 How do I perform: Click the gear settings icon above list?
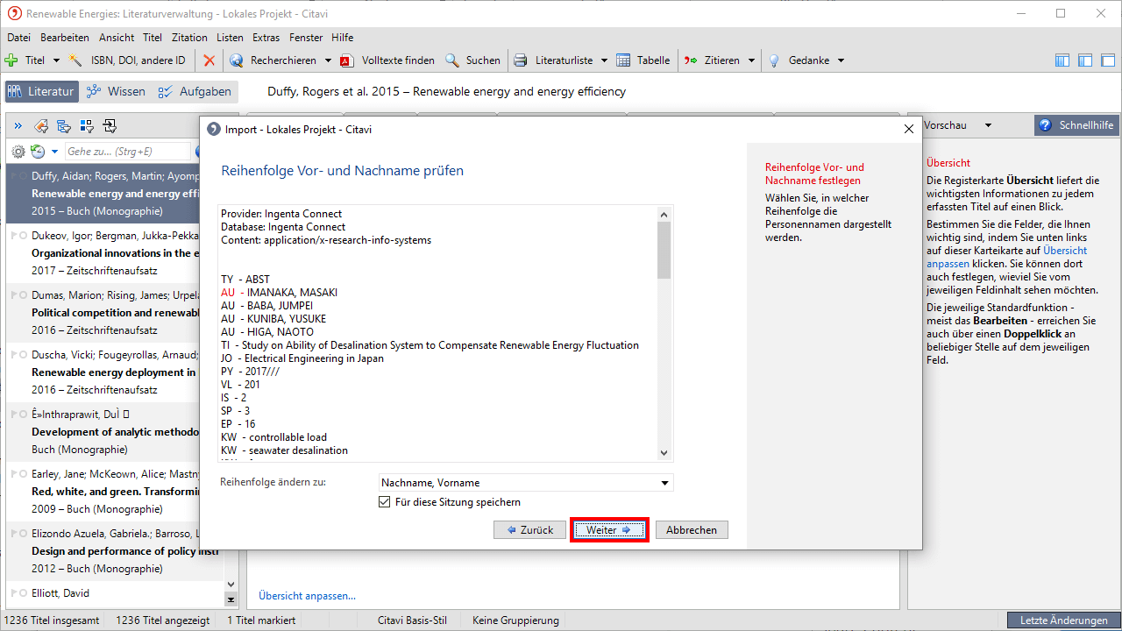click(x=18, y=152)
